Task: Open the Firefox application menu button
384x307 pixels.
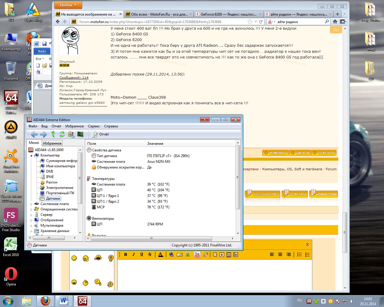Action: [x=68, y=5]
